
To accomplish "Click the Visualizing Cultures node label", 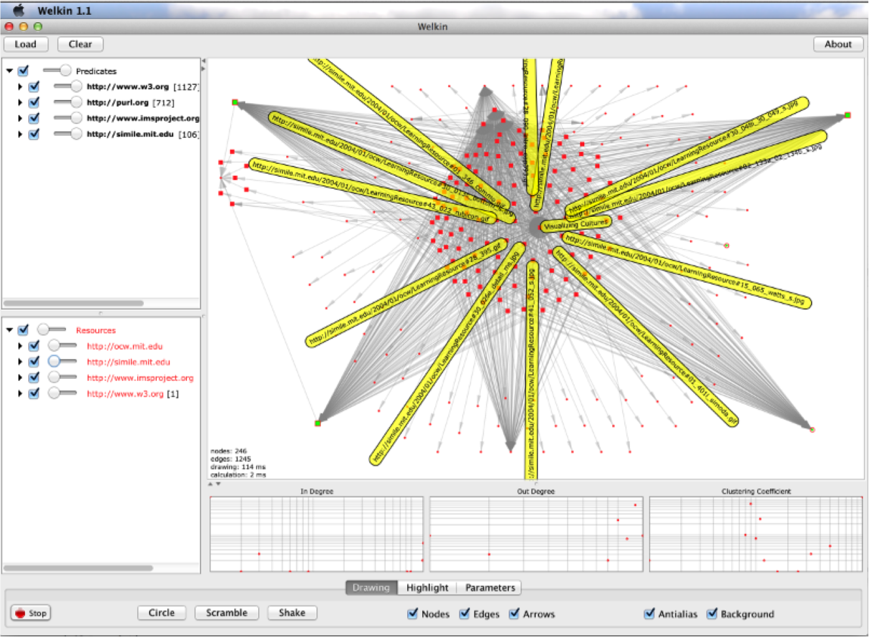I will coord(575,224).
